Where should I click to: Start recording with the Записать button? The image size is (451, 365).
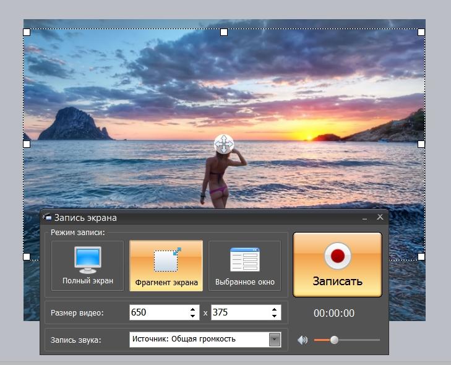(337, 265)
